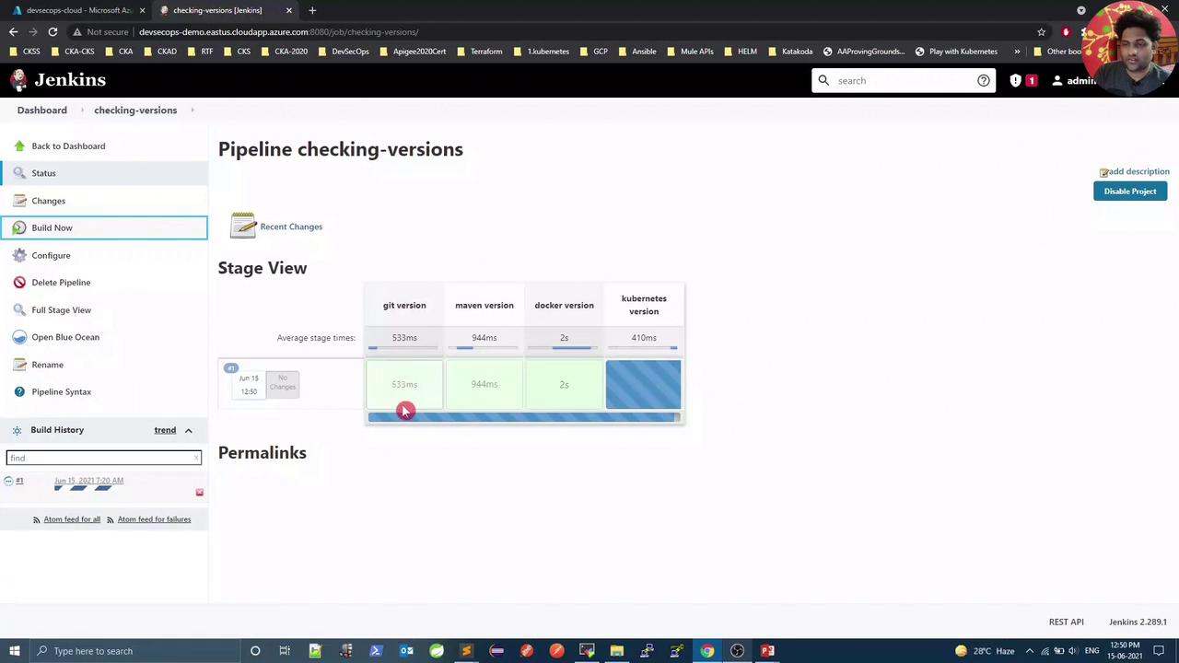Click the Dashboard breadcrumb link
Image resolution: width=1179 pixels, height=663 pixels.
point(41,110)
